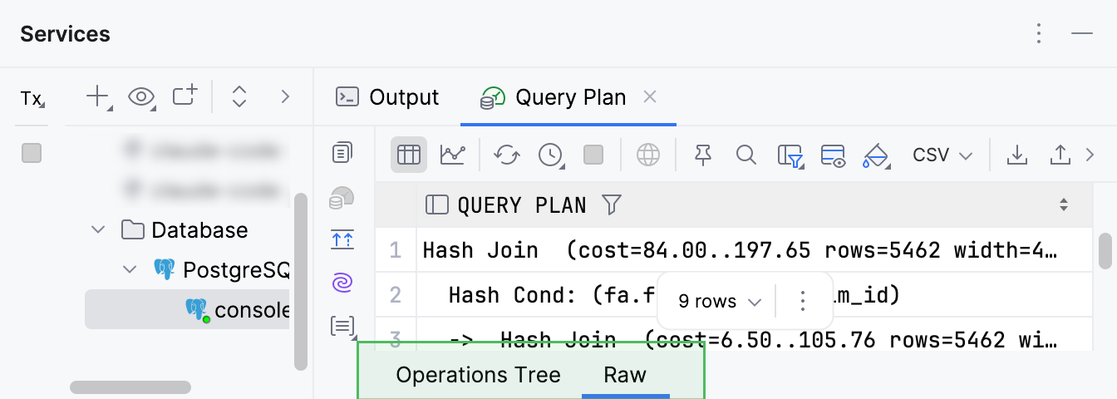Open the paint bucket coloring options
1117x399 pixels.
pyautogui.click(x=877, y=155)
